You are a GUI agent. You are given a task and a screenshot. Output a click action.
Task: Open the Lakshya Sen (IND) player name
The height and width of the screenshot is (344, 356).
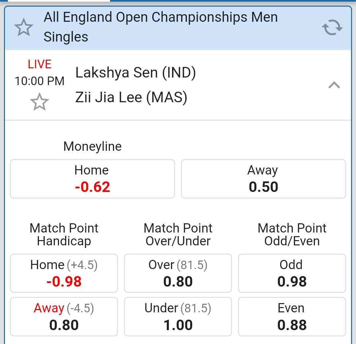coord(135,73)
